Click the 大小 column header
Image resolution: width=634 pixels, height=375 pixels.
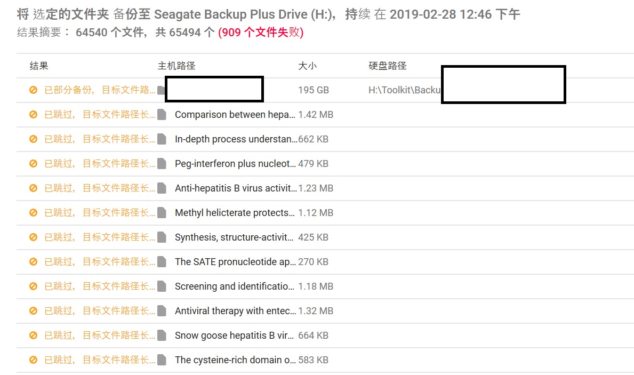click(x=307, y=66)
